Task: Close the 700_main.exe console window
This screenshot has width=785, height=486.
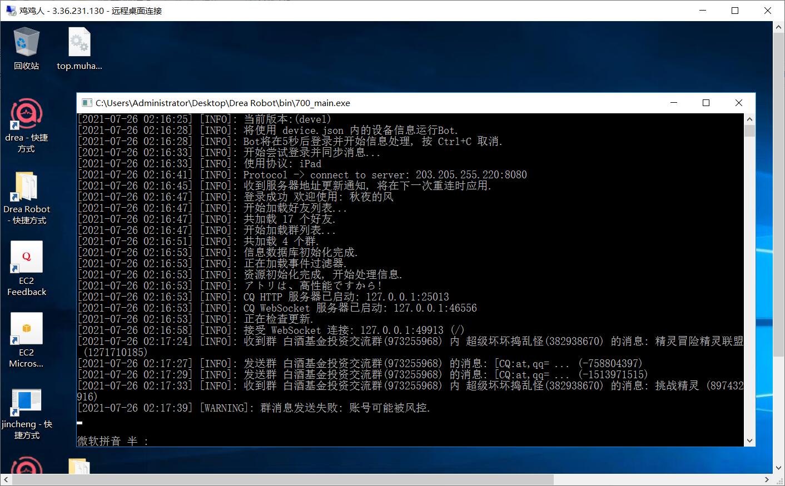Action: [738, 103]
